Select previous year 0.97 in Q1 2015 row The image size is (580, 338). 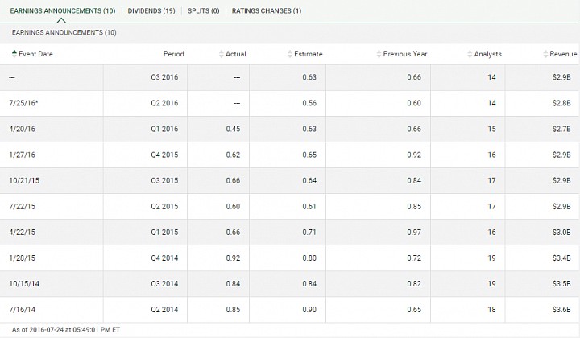[x=414, y=233]
